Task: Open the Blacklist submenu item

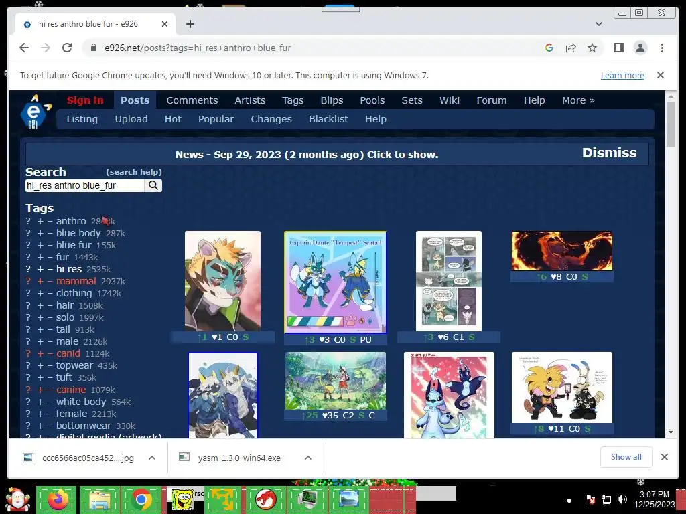Action: [x=328, y=119]
